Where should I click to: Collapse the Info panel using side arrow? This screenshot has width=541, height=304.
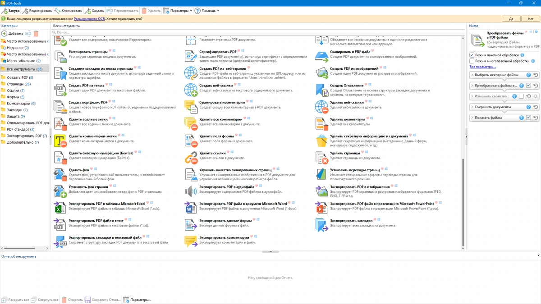click(466, 136)
